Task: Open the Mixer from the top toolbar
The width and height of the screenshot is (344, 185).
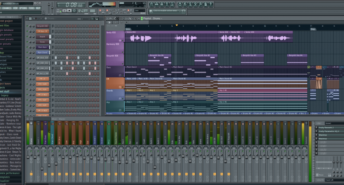Action: point(172,4)
